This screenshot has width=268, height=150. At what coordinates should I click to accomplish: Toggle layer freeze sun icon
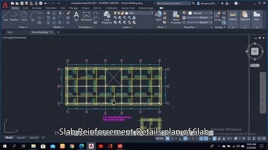(x=119, y=13)
